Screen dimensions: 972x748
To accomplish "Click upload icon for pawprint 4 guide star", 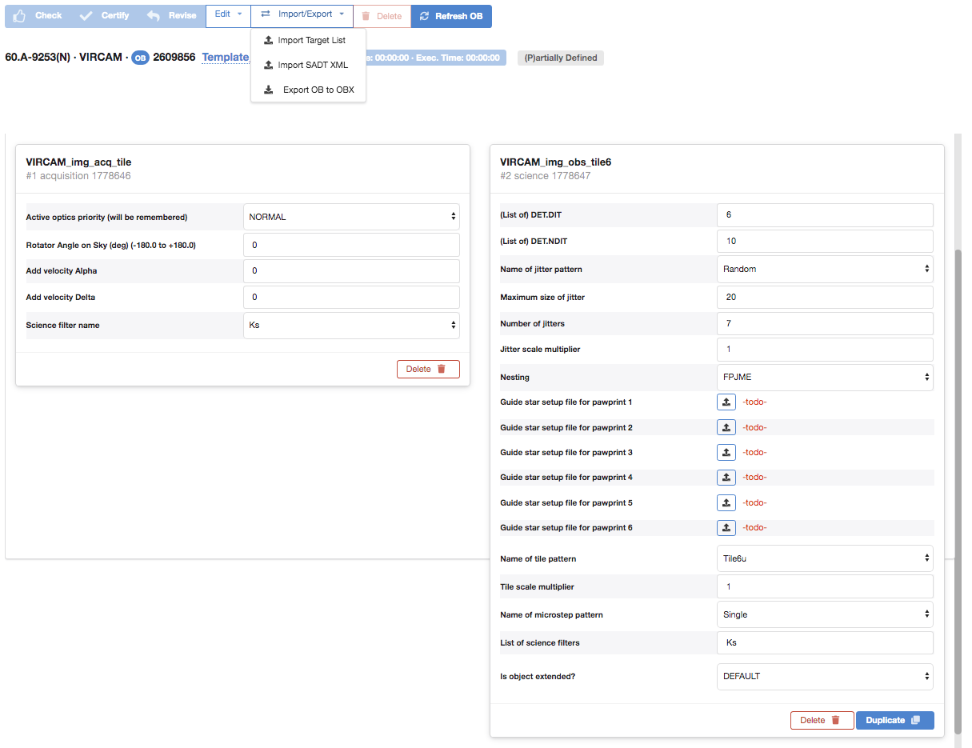I will (x=726, y=478).
